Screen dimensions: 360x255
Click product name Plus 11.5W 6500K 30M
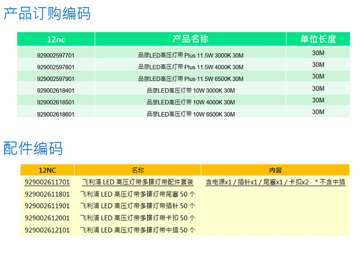tap(191, 79)
